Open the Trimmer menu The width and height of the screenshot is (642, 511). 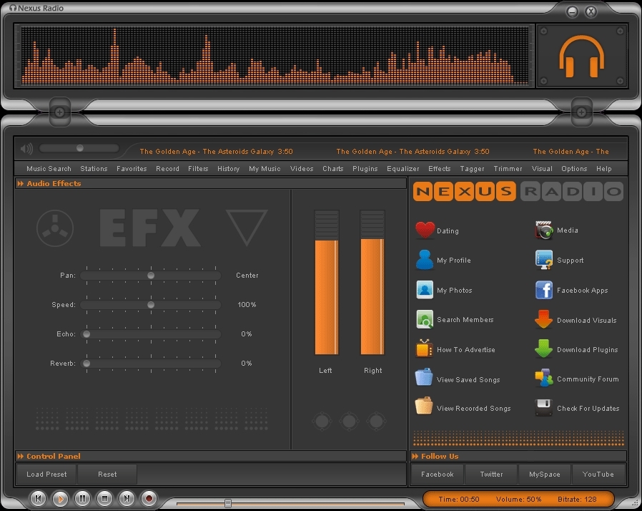coord(508,168)
